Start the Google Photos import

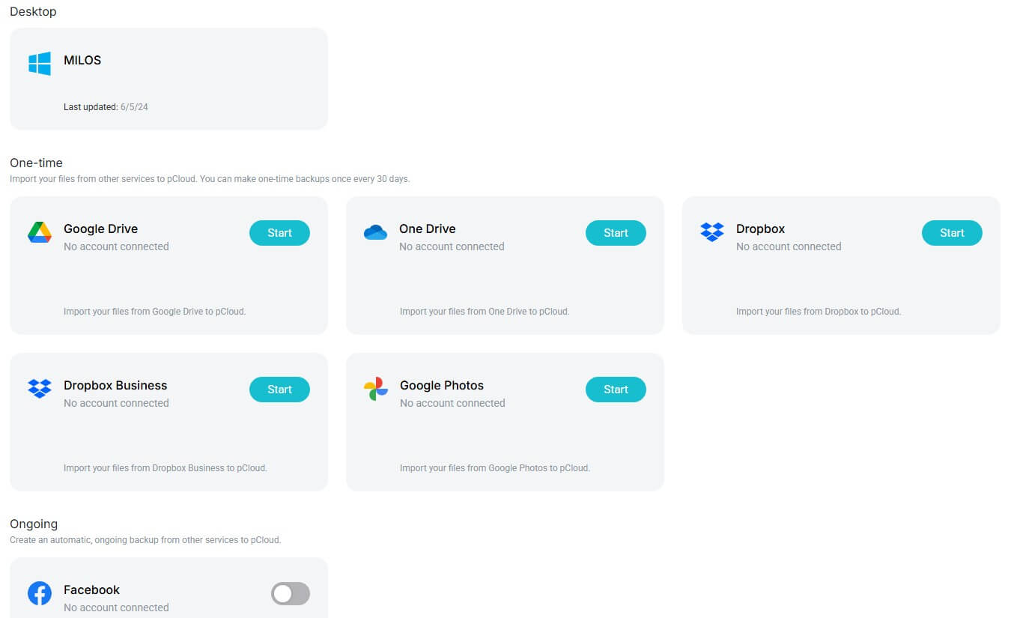coord(616,390)
